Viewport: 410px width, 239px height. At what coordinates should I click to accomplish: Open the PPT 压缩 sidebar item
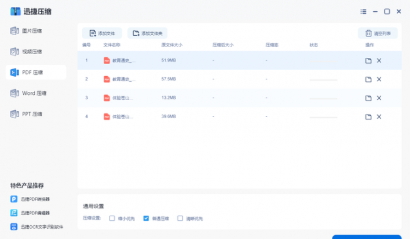point(26,114)
